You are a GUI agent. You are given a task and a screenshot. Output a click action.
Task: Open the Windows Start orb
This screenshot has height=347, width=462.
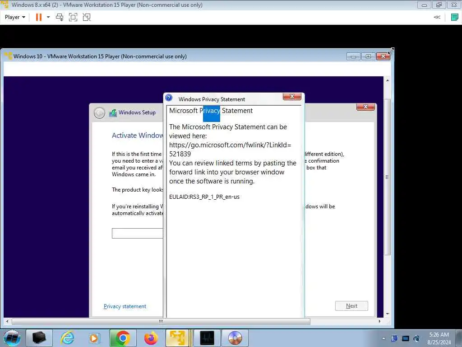tap(12, 338)
